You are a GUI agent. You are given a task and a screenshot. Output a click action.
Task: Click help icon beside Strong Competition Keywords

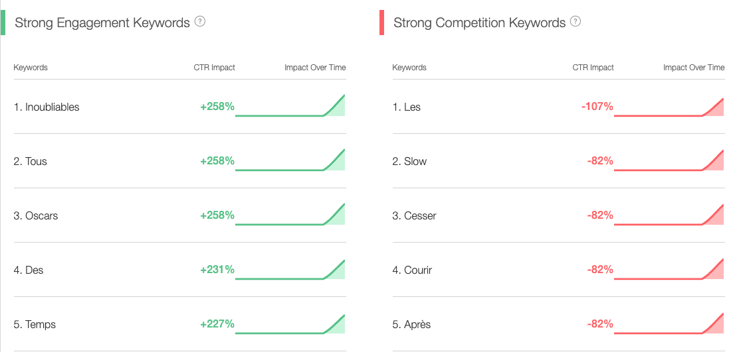(575, 21)
